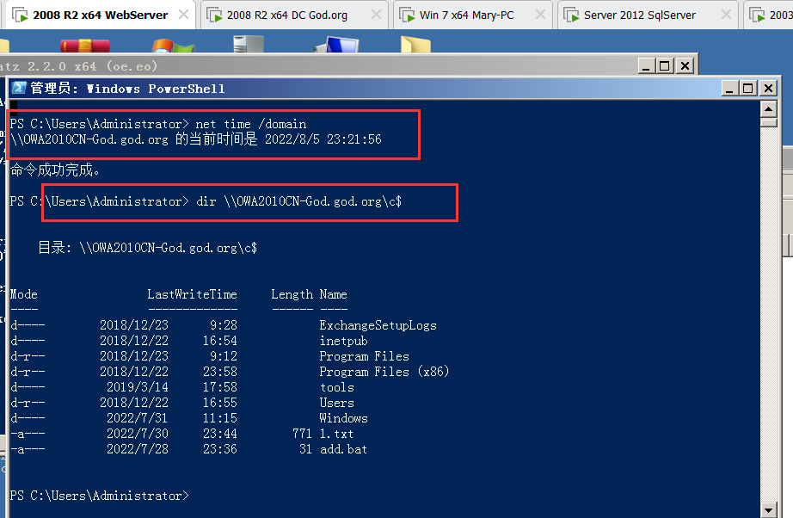
Task: Close the Server 2012 SqlServer tab
Action: (727, 15)
